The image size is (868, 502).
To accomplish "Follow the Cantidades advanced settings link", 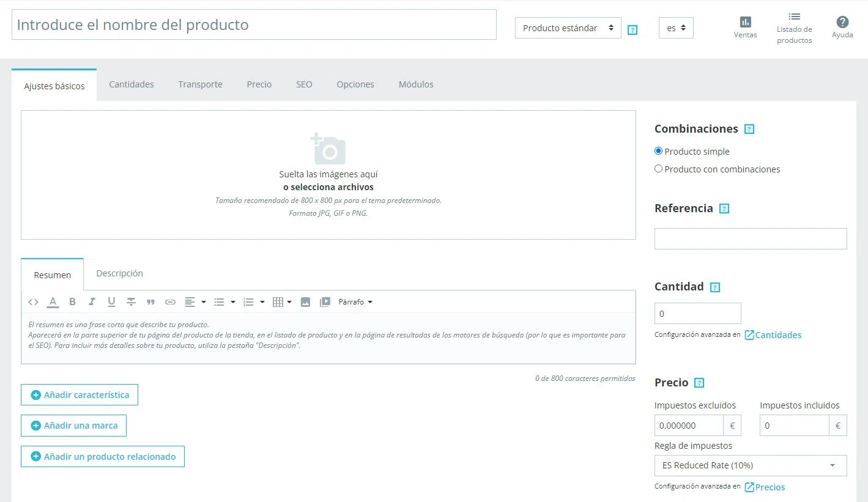I will click(773, 335).
